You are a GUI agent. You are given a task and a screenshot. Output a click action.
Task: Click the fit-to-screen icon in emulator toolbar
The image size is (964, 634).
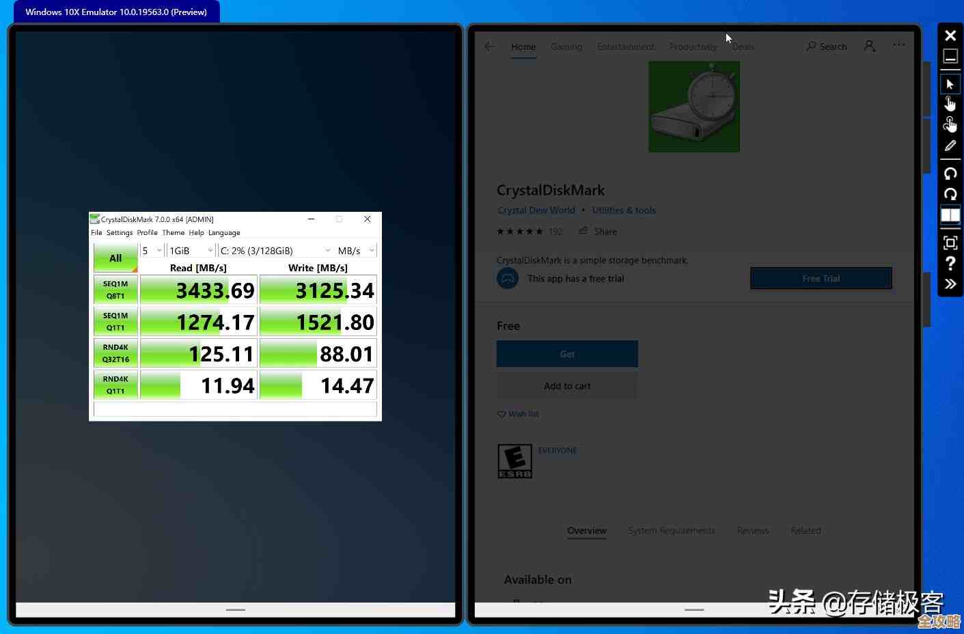click(950, 243)
